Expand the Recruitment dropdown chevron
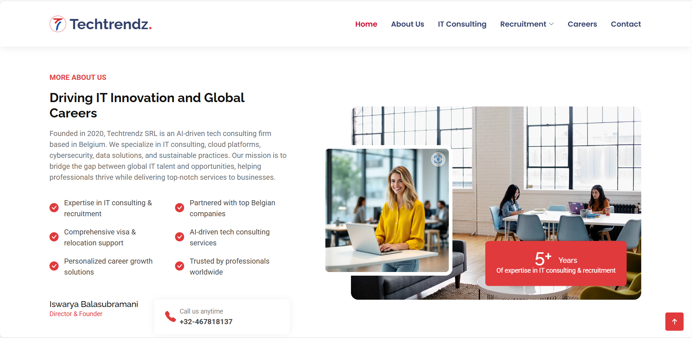Viewport: 692px width, 338px height. pyautogui.click(x=551, y=24)
